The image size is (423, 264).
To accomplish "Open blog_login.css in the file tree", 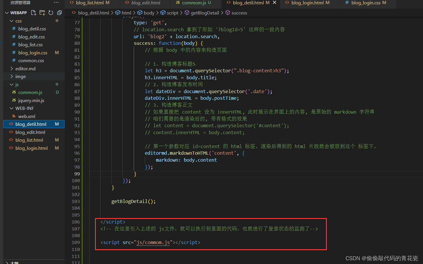I will click(33, 53).
